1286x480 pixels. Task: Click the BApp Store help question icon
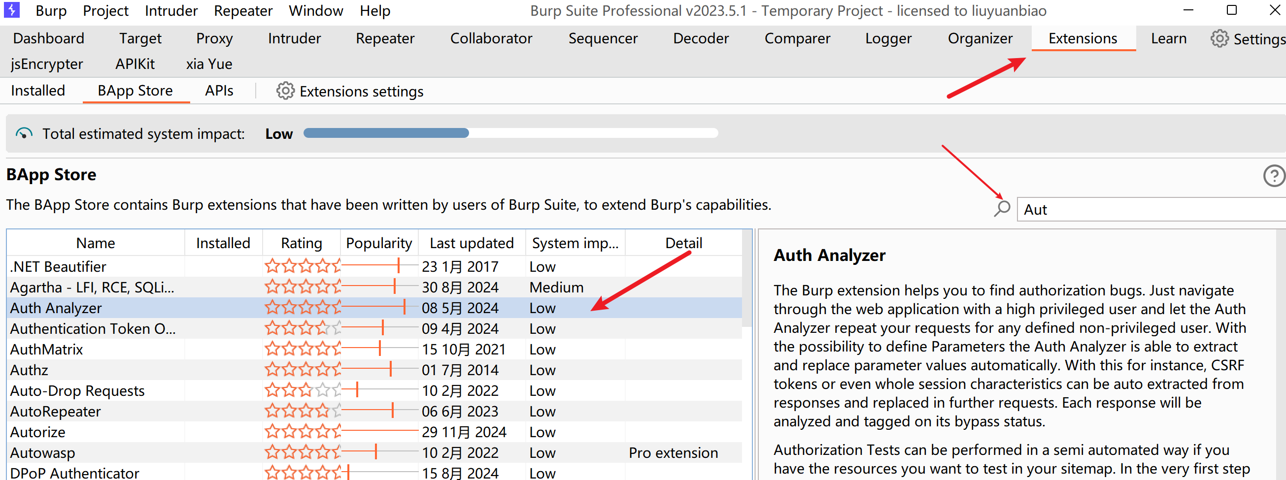(1274, 176)
